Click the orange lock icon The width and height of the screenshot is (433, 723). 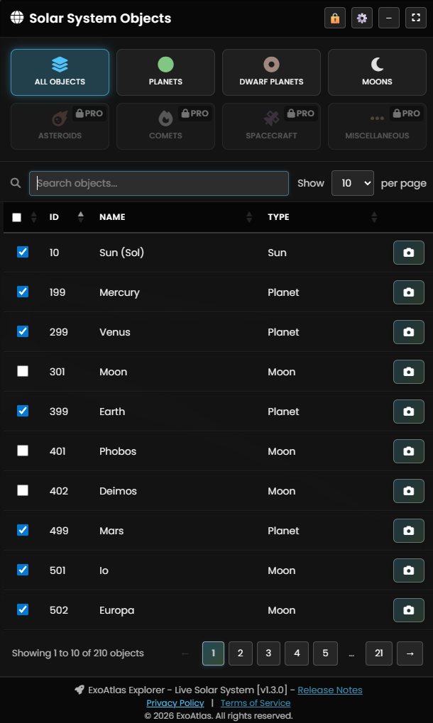[334, 18]
